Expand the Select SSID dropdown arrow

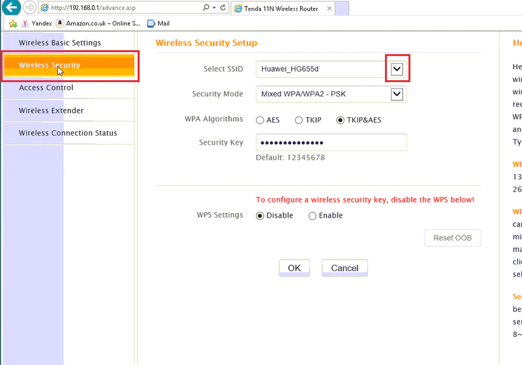click(397, 69)
